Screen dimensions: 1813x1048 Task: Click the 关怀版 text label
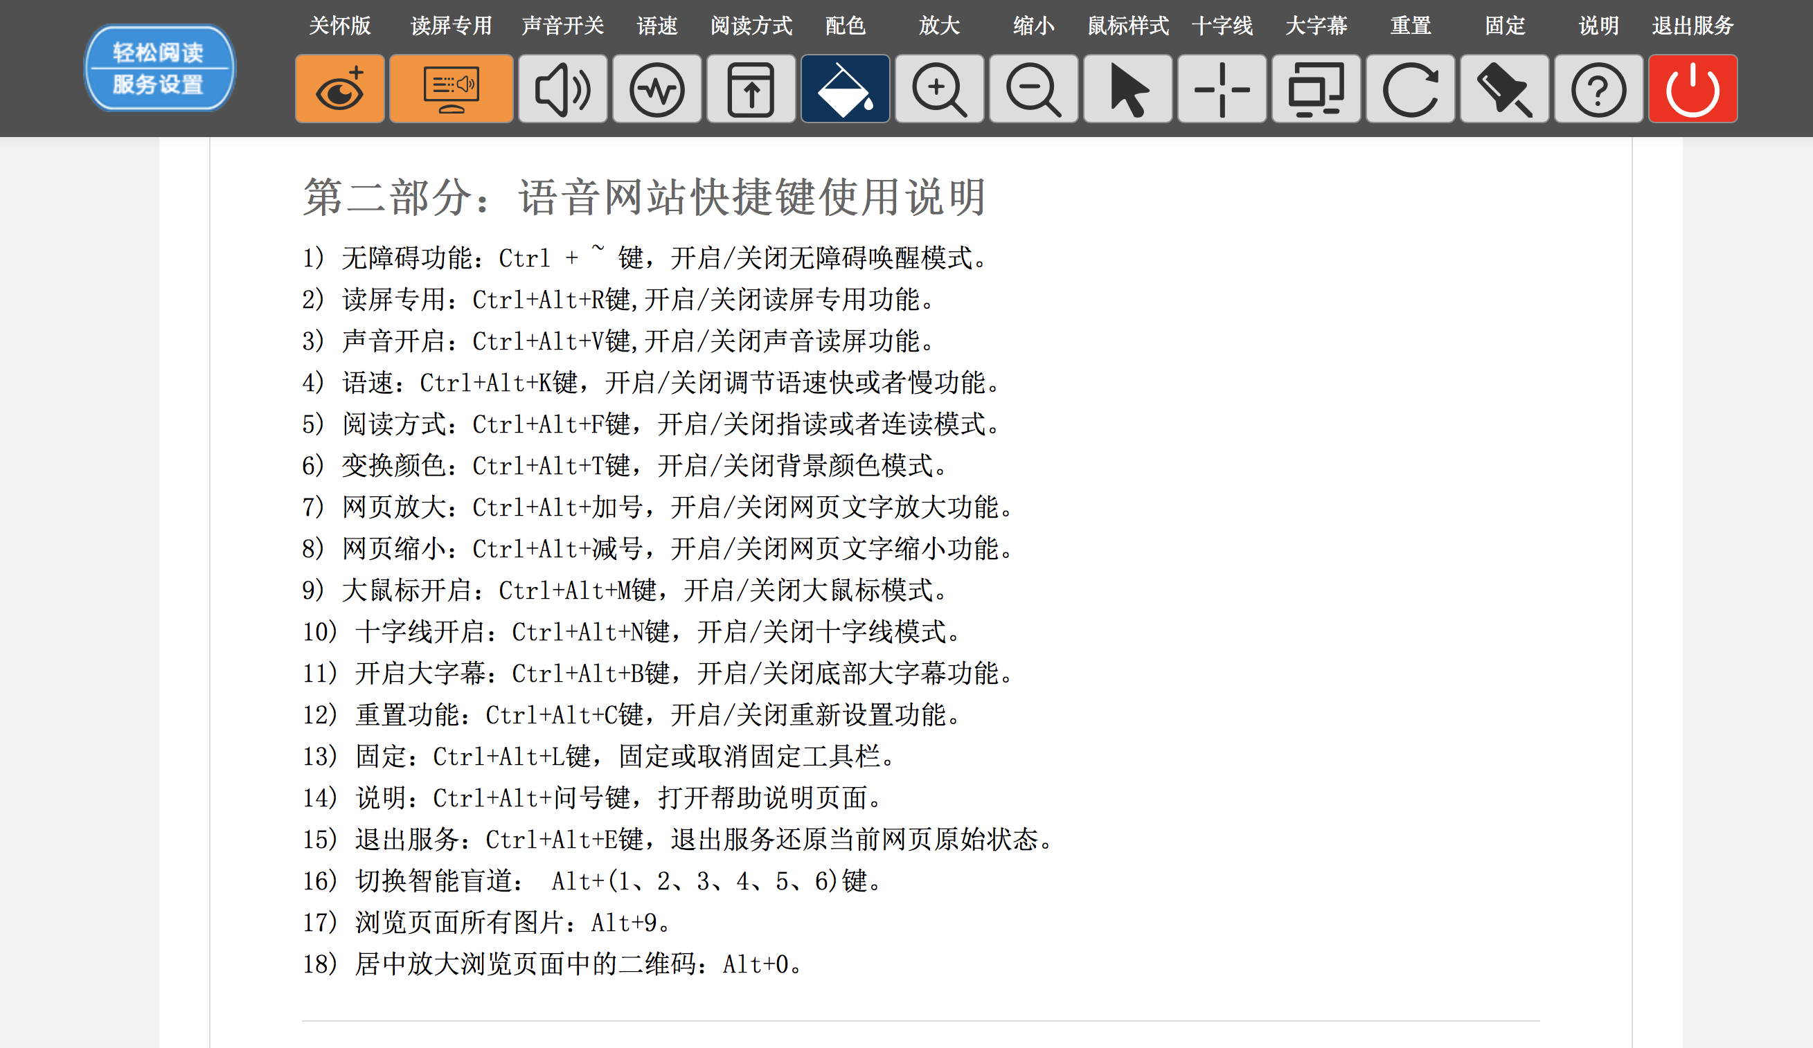(339, 26)
